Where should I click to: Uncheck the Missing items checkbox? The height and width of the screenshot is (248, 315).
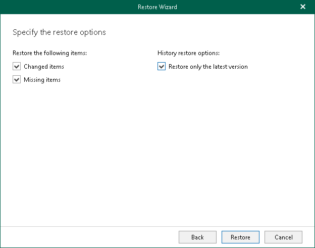click(x=17, y=80)
